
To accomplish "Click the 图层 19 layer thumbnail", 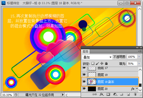I will click(92, 75).
